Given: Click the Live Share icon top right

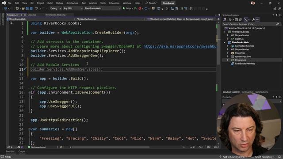Looking at the screenshot, I should pos(275,8).
